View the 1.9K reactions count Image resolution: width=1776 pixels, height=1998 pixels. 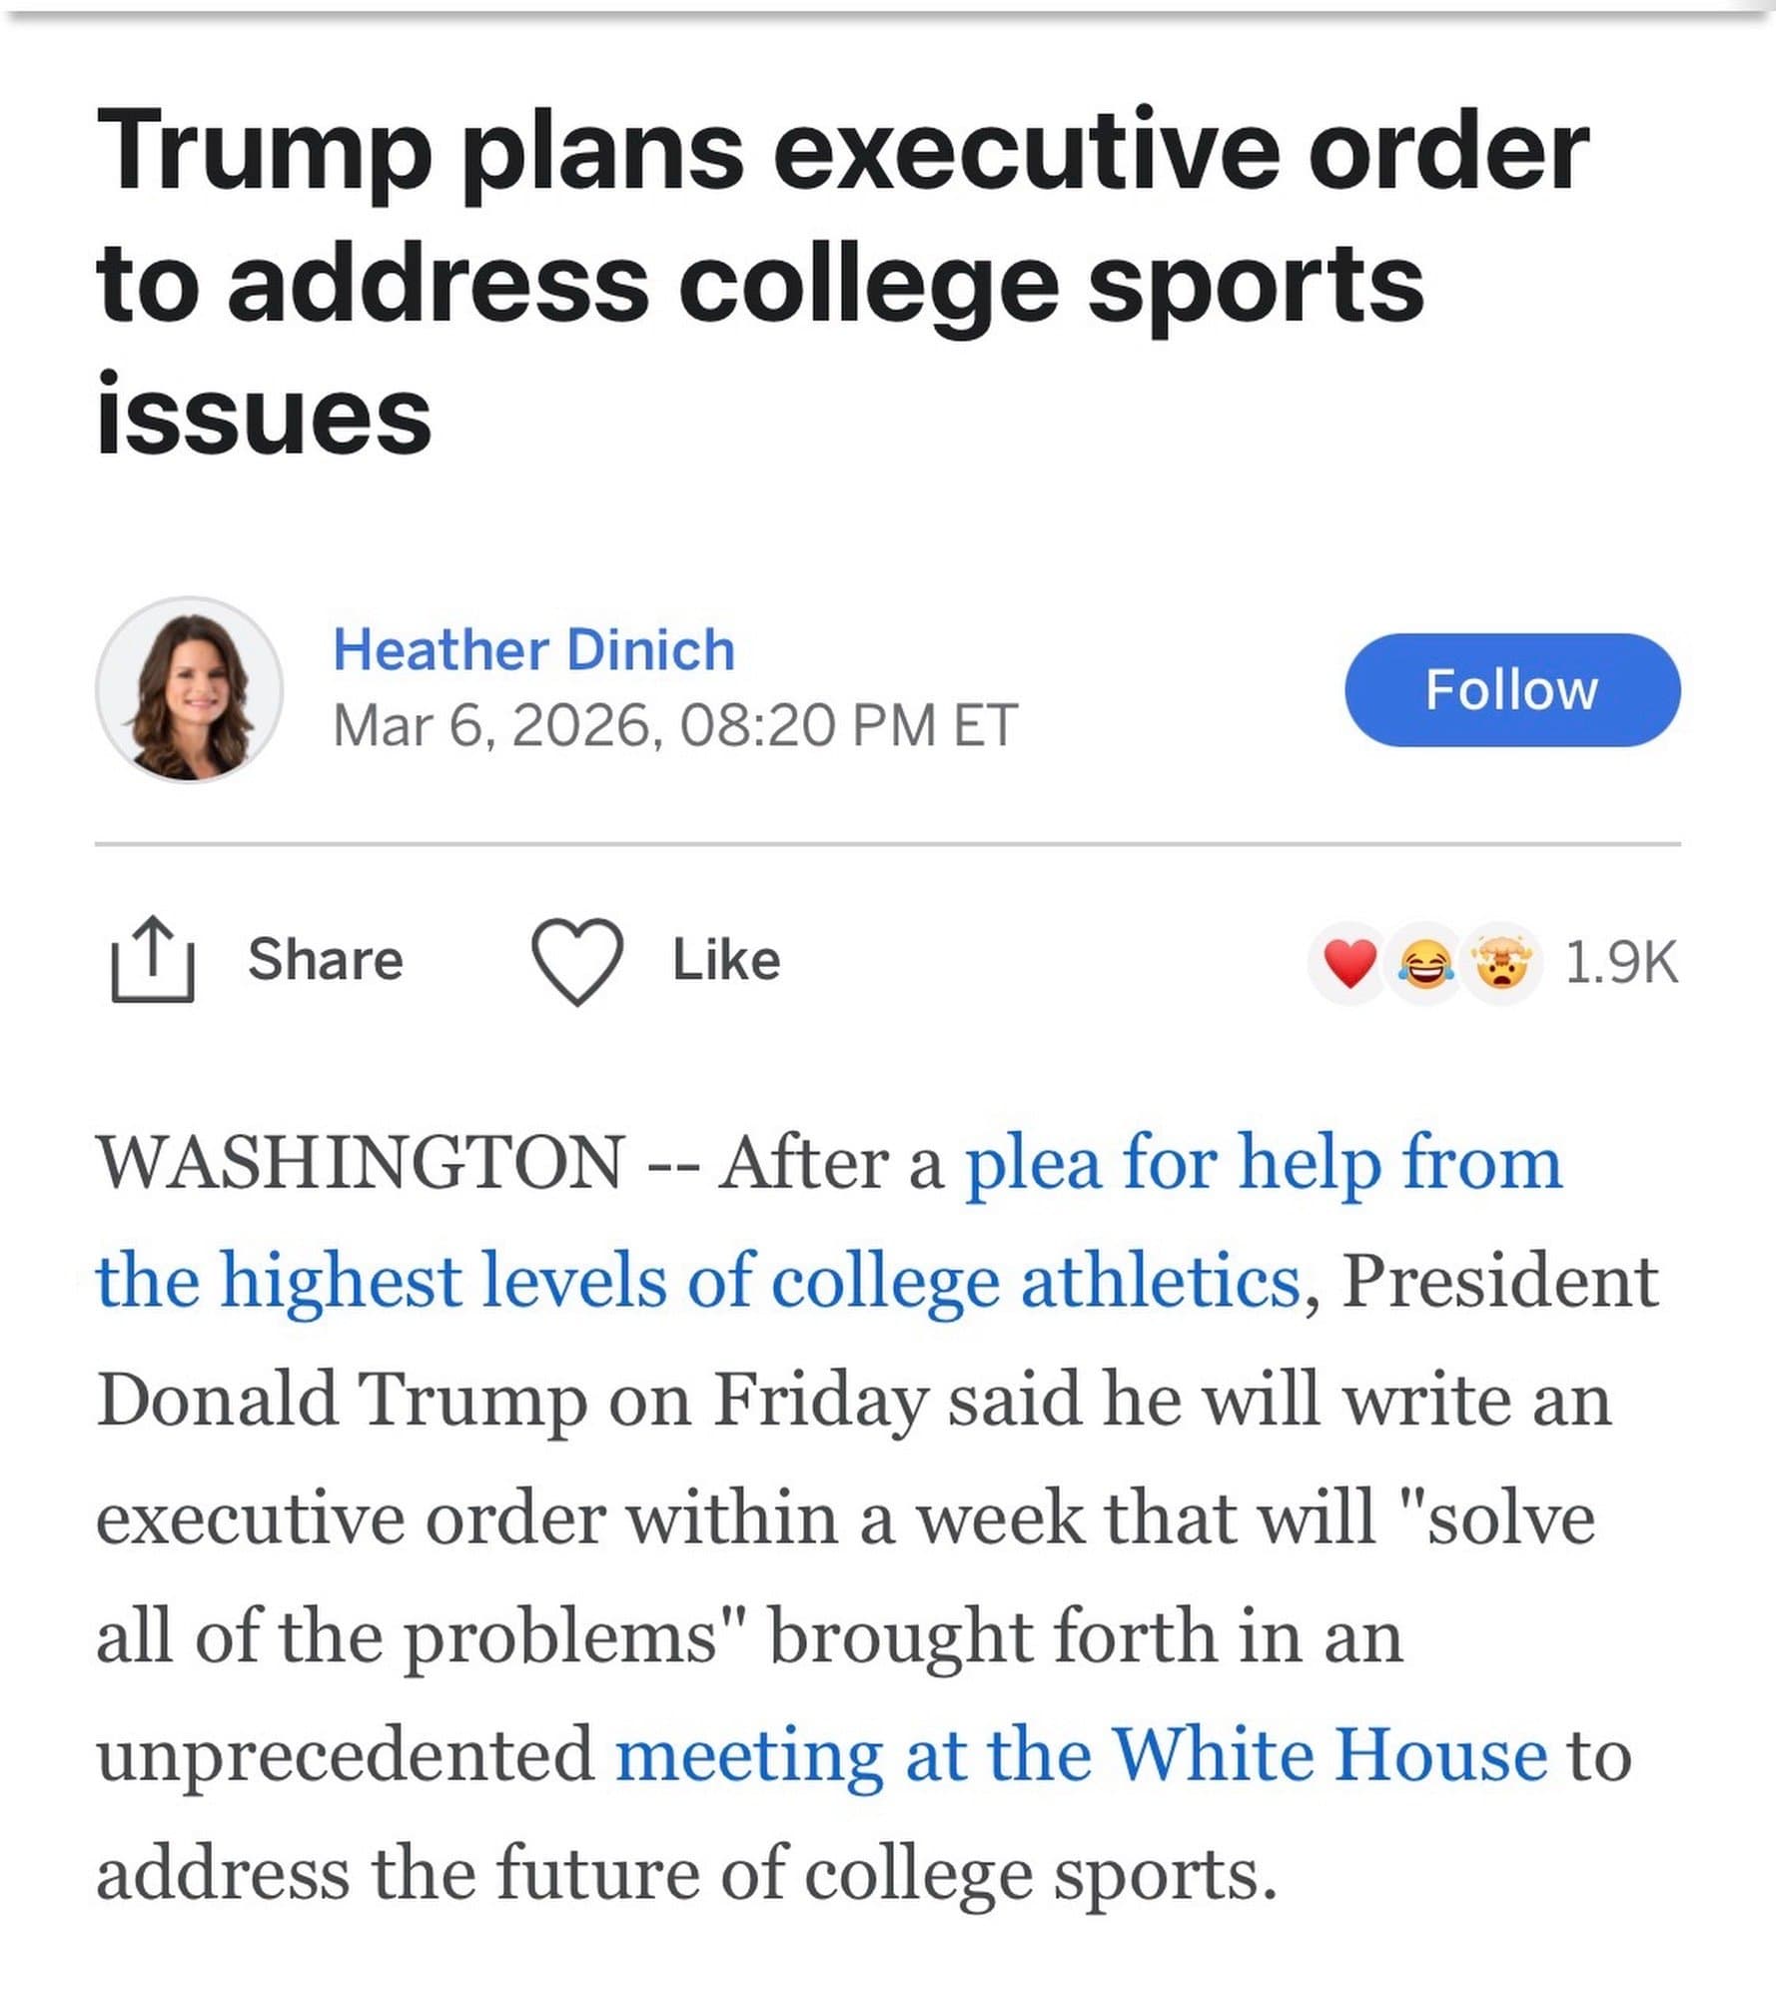[x=1621, y=963]
